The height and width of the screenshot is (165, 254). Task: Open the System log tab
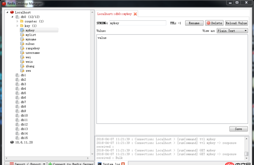(111, 164)
